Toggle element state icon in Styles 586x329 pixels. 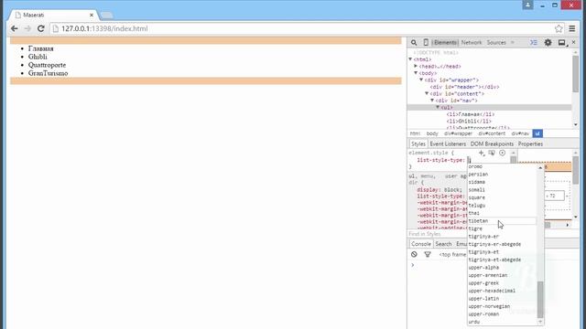492,153
